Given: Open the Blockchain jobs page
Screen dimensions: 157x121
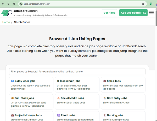Looking at the screenshot, I should tap(77, 85).
